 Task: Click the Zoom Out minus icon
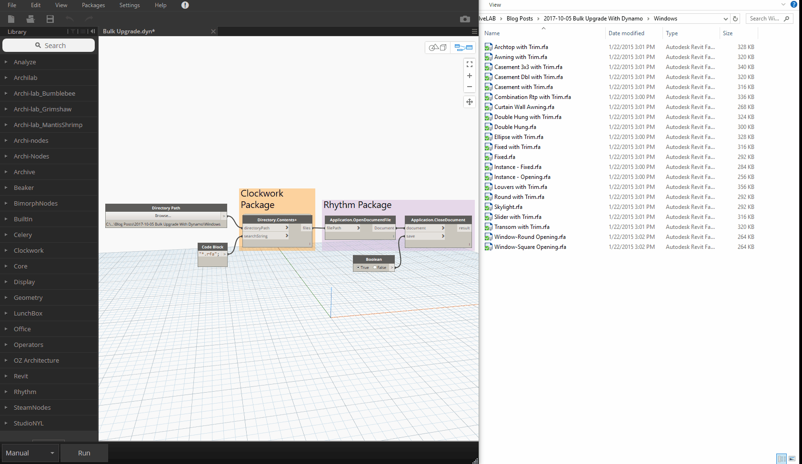pyautogui.click(x=470, y=87)
